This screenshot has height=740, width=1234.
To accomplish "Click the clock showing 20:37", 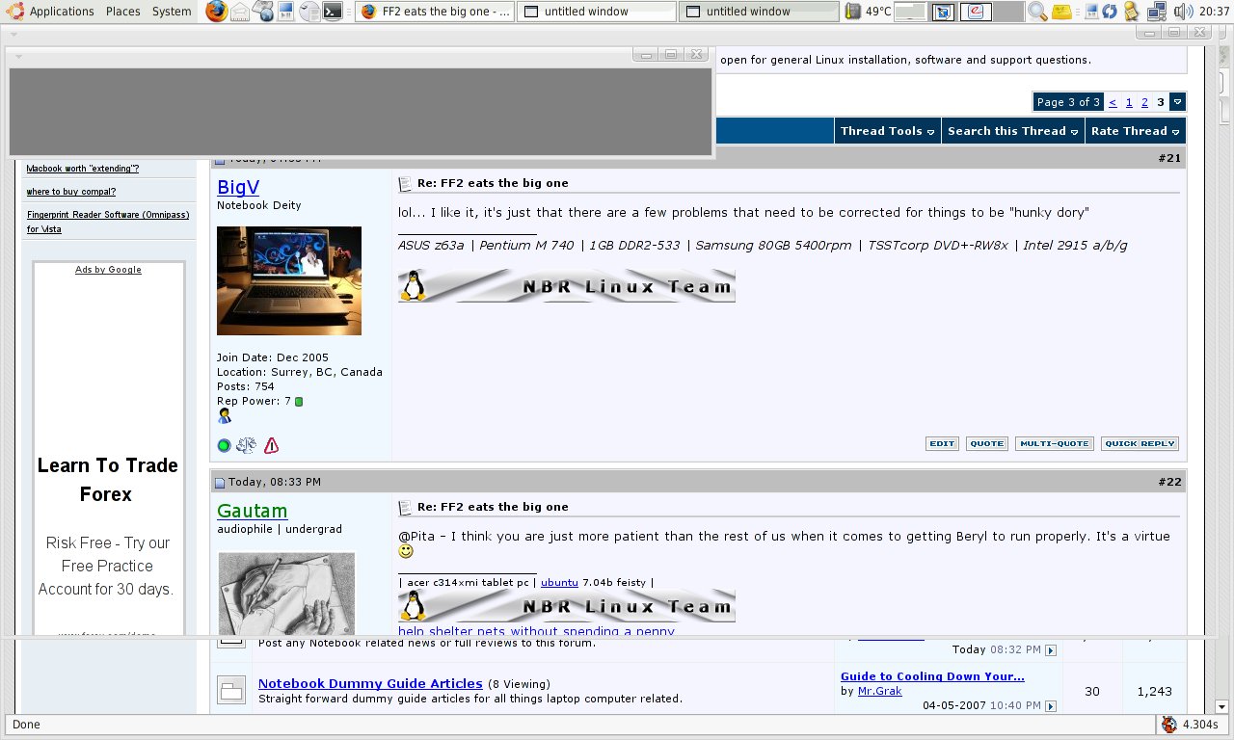I will [1215, 12].
